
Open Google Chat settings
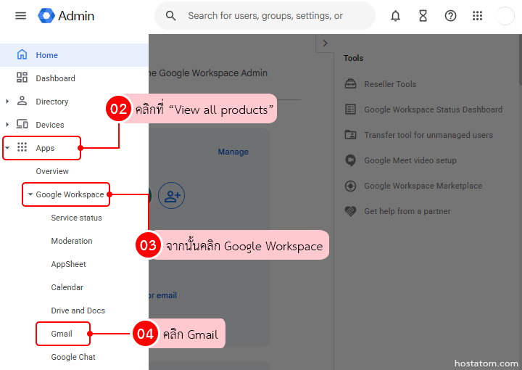tap(73, 357)
